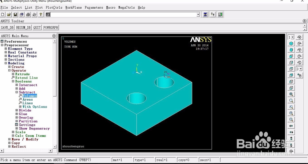Click the Fit View magnifier icon

[x=291, y=94]
